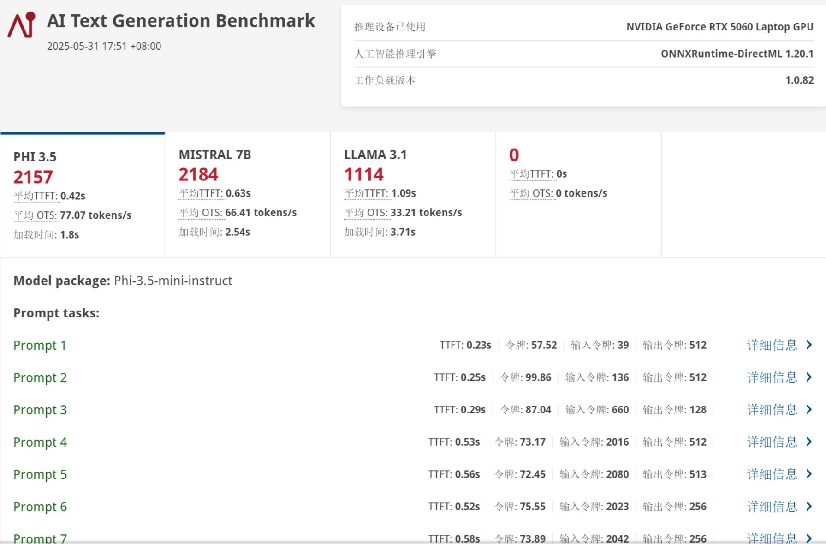Click the chevron icon for Prompt 5

809,474
